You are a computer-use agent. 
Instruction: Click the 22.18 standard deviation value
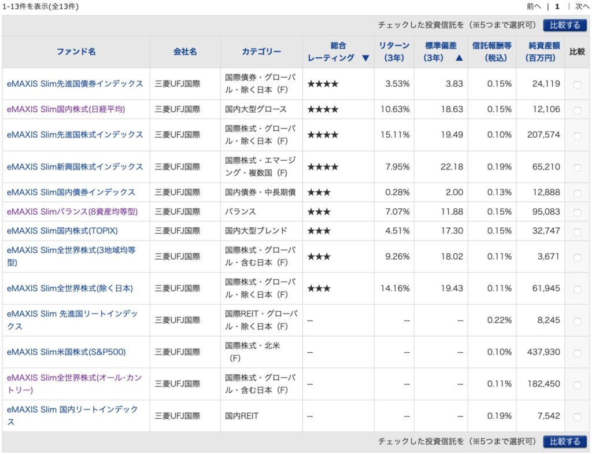[452, 167]
